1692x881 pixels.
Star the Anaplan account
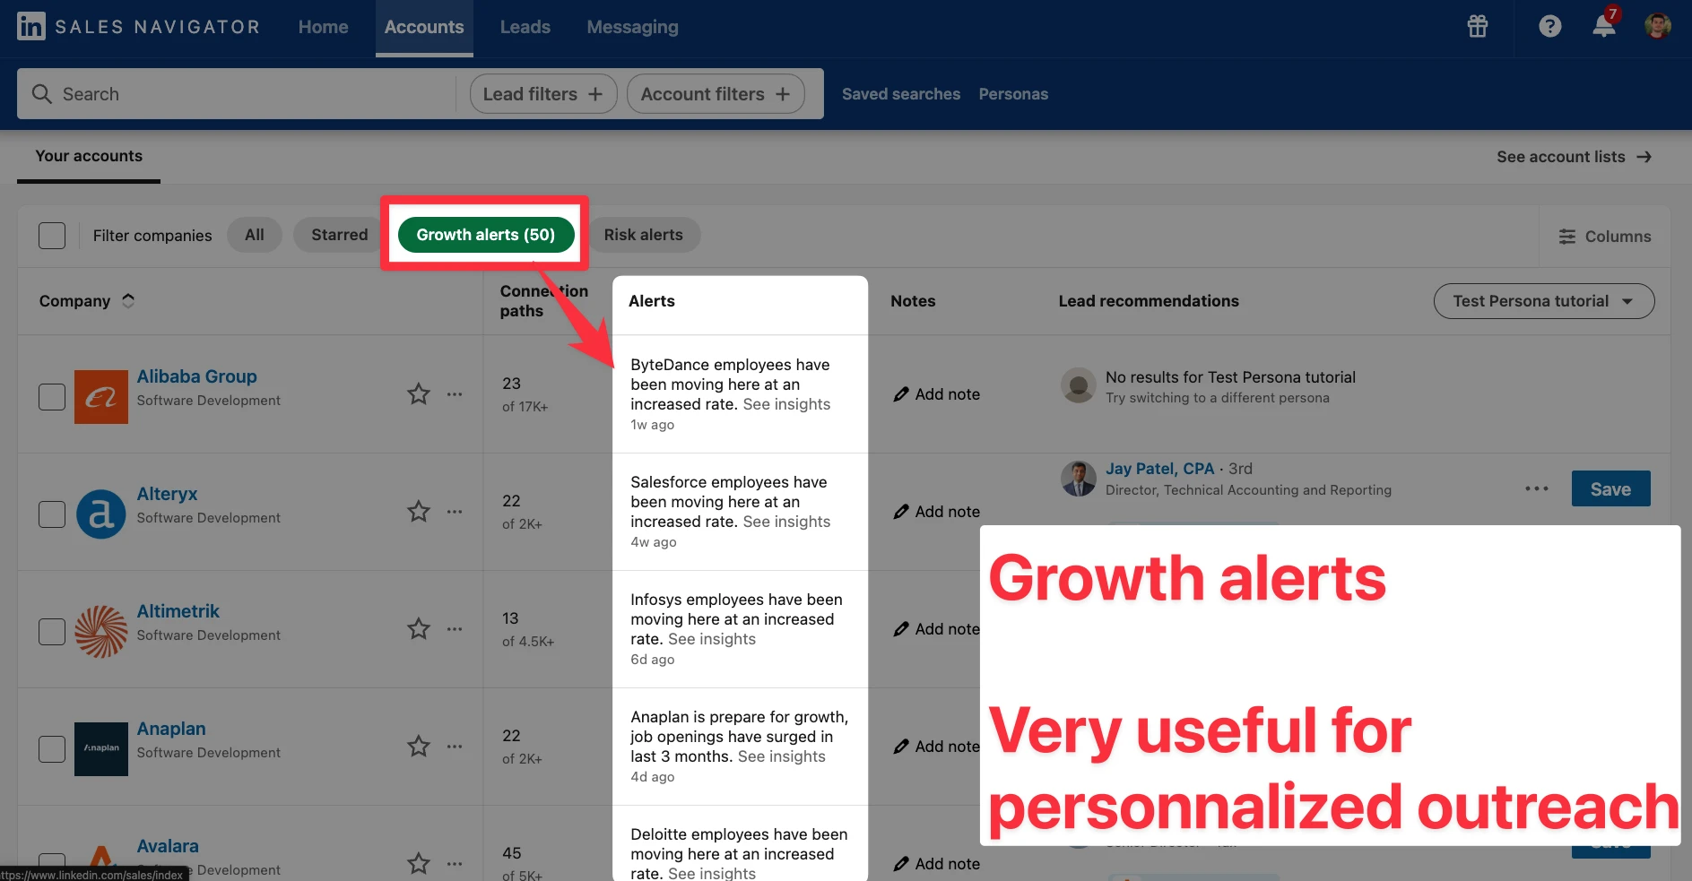[x=419, y=747]
